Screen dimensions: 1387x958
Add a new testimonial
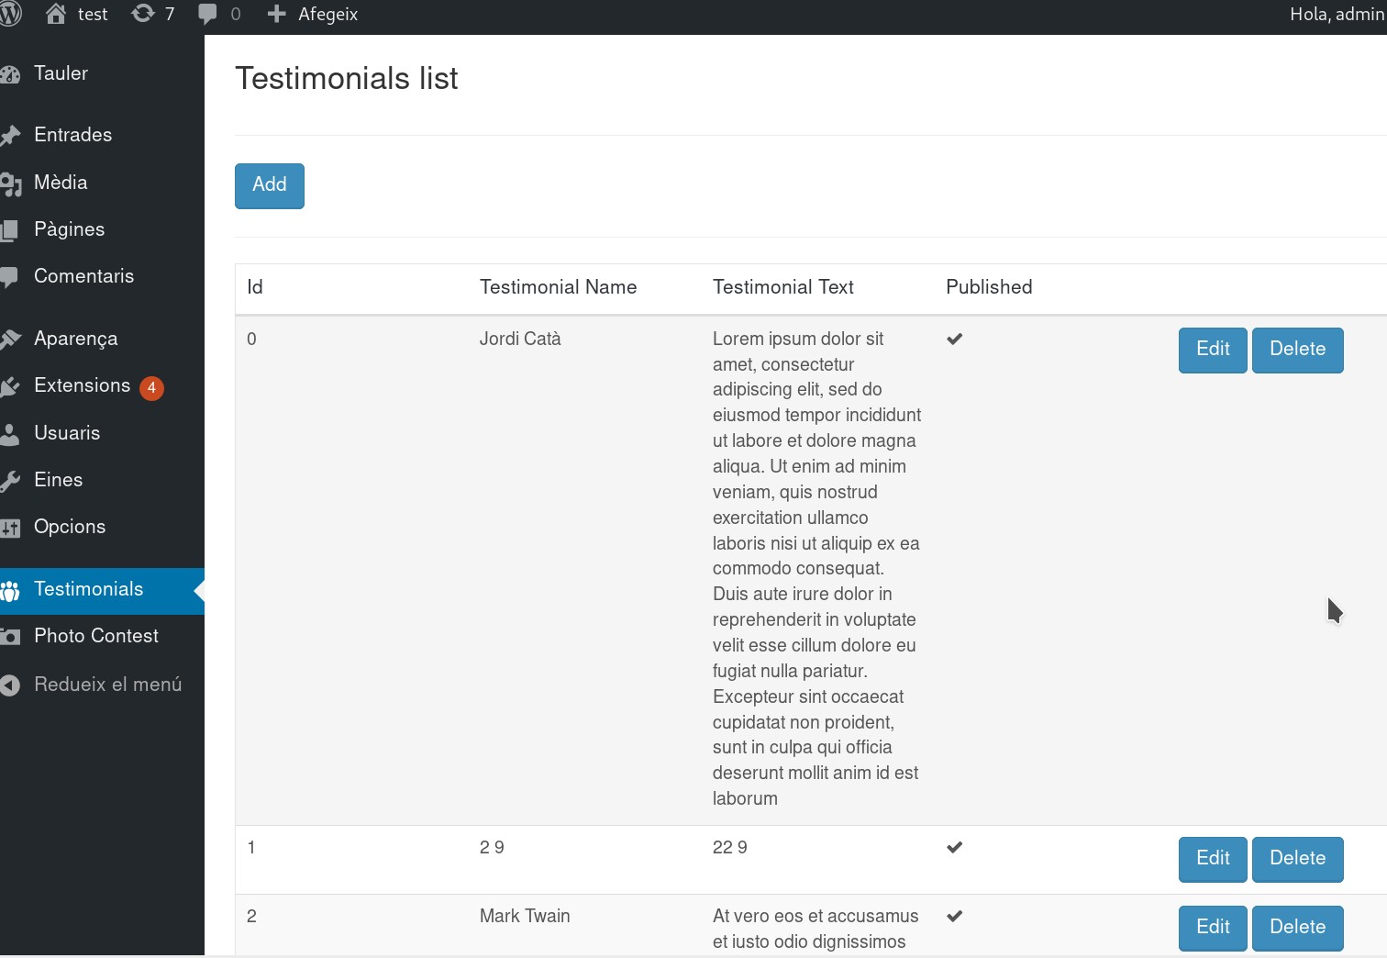point(270,185)
